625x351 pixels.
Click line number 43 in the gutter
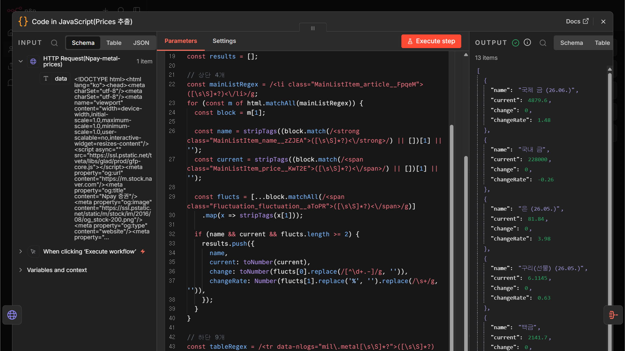pos(172,346)
